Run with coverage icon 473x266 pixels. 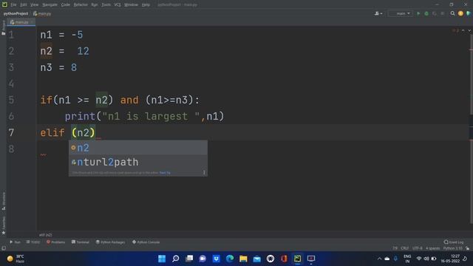coord(435,13)
